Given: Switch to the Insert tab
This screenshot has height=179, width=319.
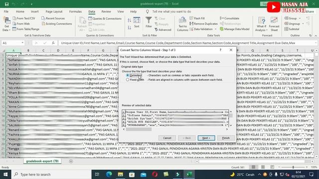Looking at the screenshot, I should click(34, 11).
